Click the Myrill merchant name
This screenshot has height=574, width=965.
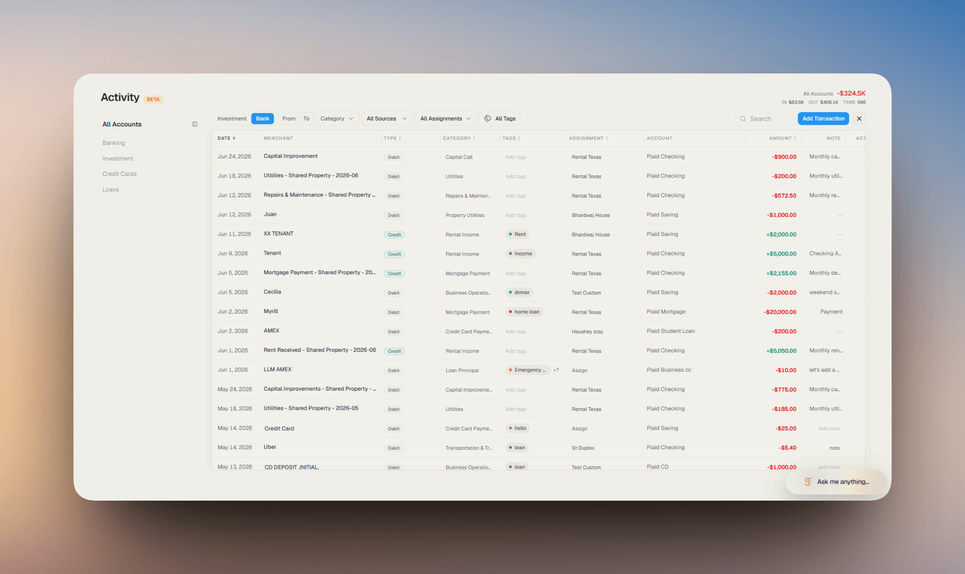click(271, 311)
